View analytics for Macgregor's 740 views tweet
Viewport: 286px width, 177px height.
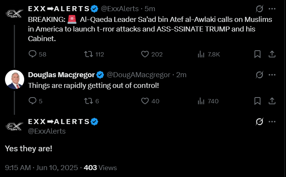pyautogui.click(x=201, y=101)
